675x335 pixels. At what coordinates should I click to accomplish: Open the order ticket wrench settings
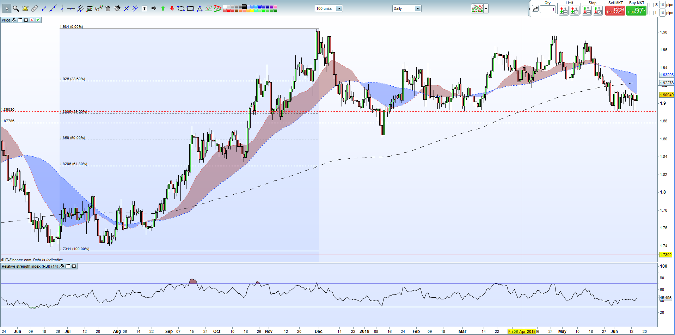point(535,8)
